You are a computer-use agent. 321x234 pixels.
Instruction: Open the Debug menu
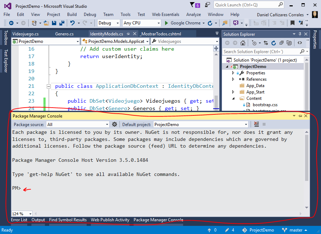[x=90, y=15]
